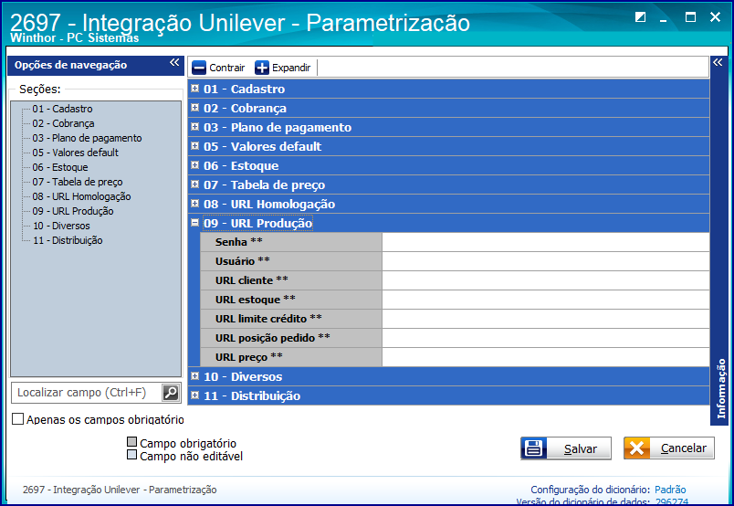Click the Salvar button
The height and width of the screenshot is (506, 734).
(566, 448)
